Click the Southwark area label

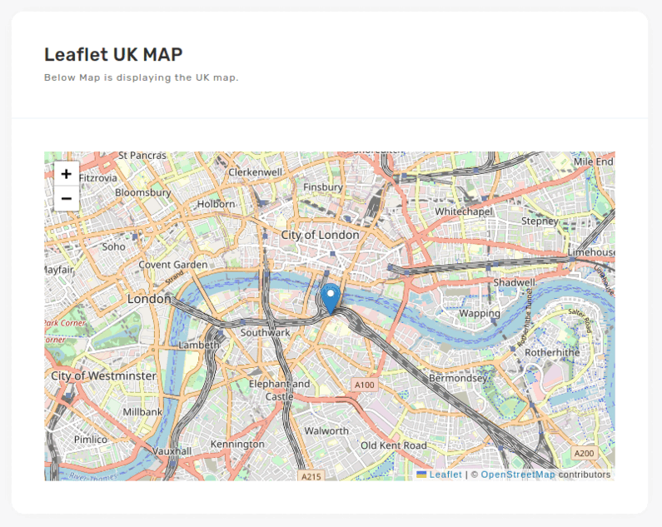[x=265, y=332]
